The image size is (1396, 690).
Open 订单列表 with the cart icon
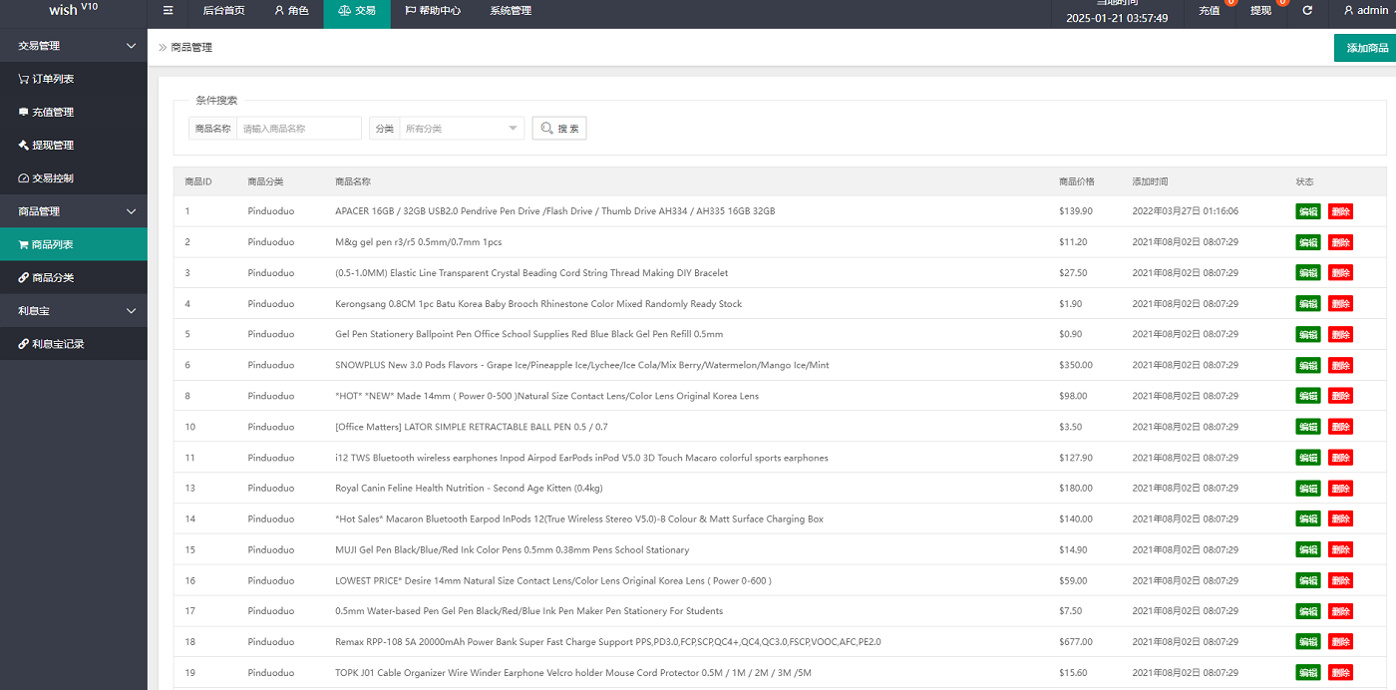point(46,79)
